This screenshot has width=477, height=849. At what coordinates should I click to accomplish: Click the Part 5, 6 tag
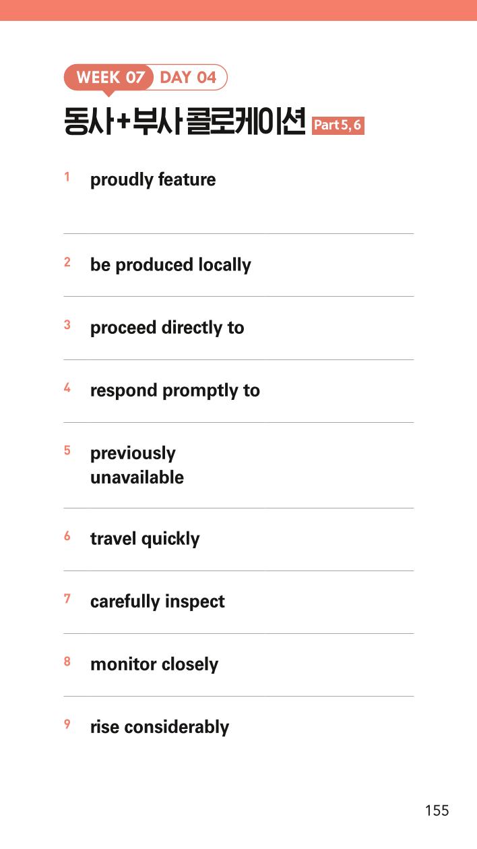tap(338, 125)
